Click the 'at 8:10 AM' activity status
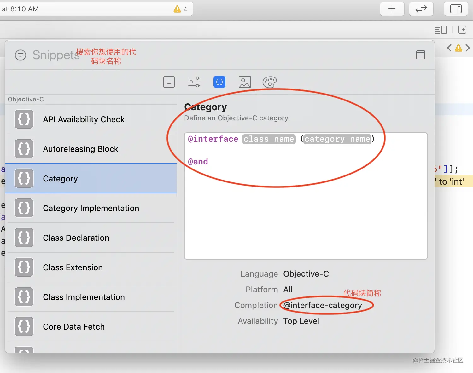Screen dimensions: 473x373 pos(20,9)
